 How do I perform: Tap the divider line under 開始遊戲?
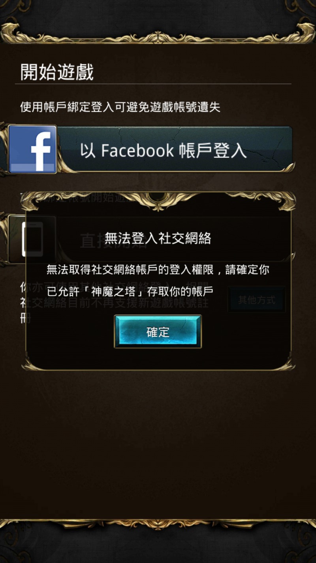click(x=153, y=84)
